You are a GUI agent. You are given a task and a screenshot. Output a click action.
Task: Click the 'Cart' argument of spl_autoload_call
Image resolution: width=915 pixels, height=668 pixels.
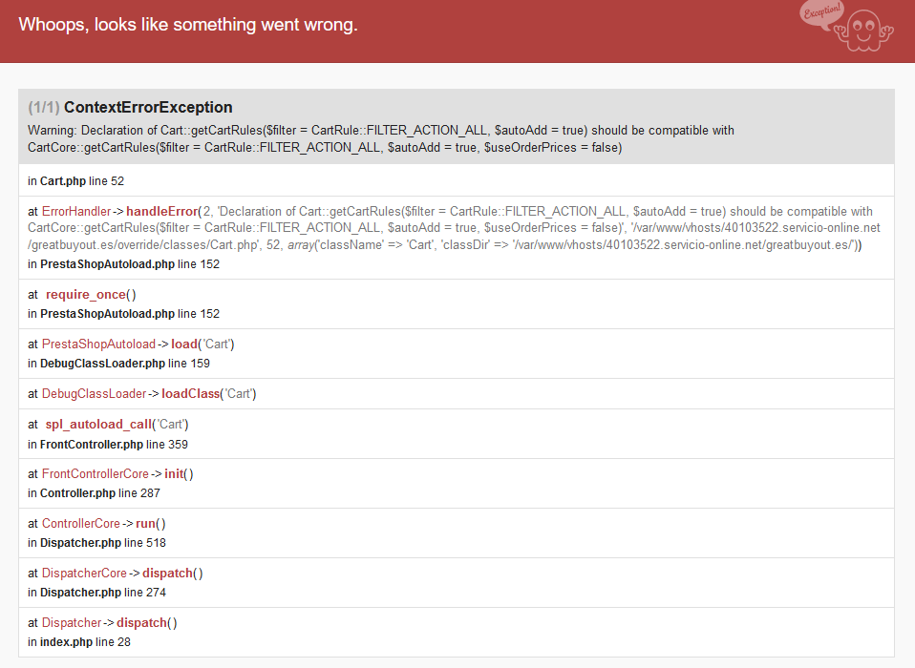click(170, 425)
